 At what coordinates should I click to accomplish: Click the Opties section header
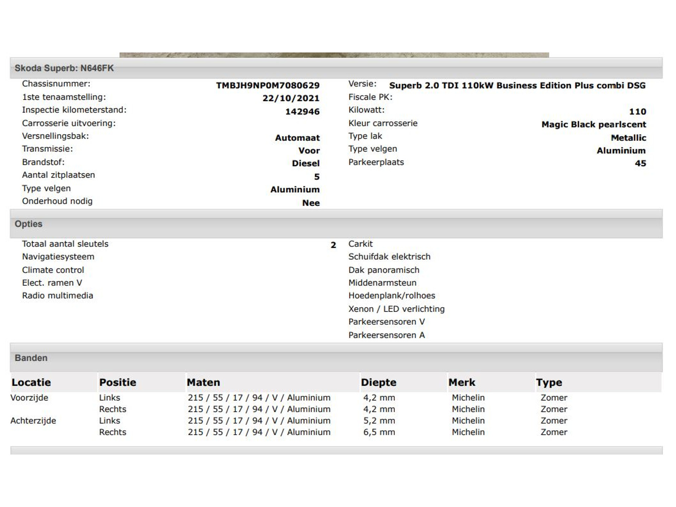coord(29,224)
